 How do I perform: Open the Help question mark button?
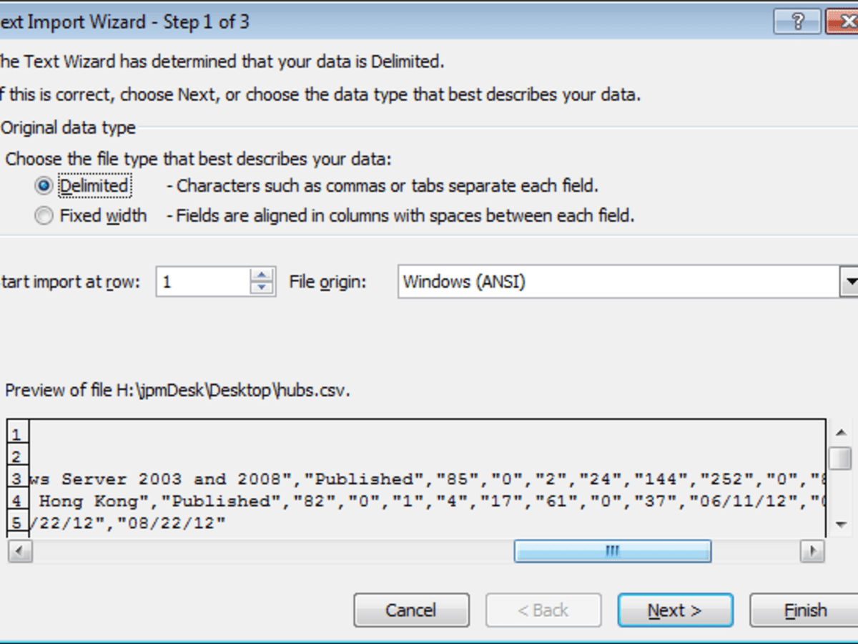tap(797, 22)
